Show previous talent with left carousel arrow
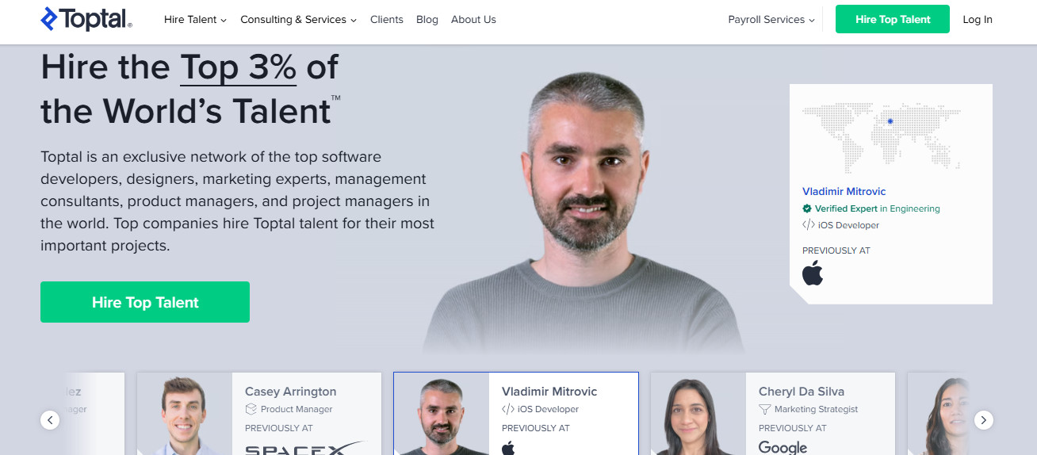Image resolution: width=1037 pixels, height=455 pixels. [x=50, y=420]
